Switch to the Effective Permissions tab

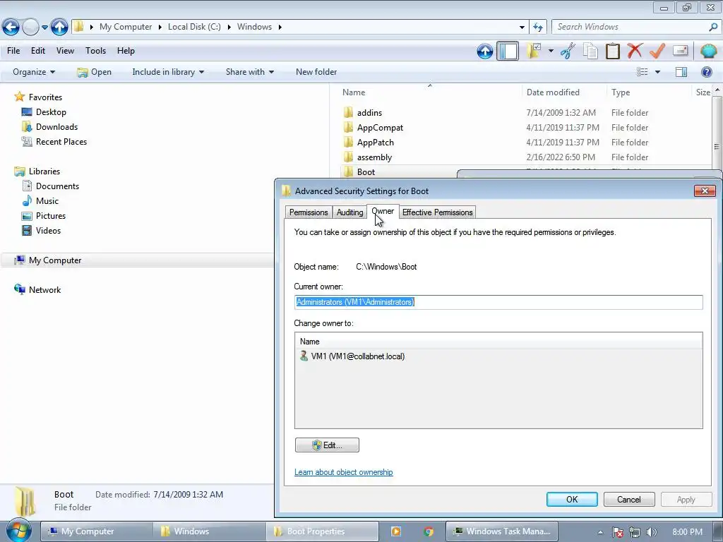click(437, 212)
